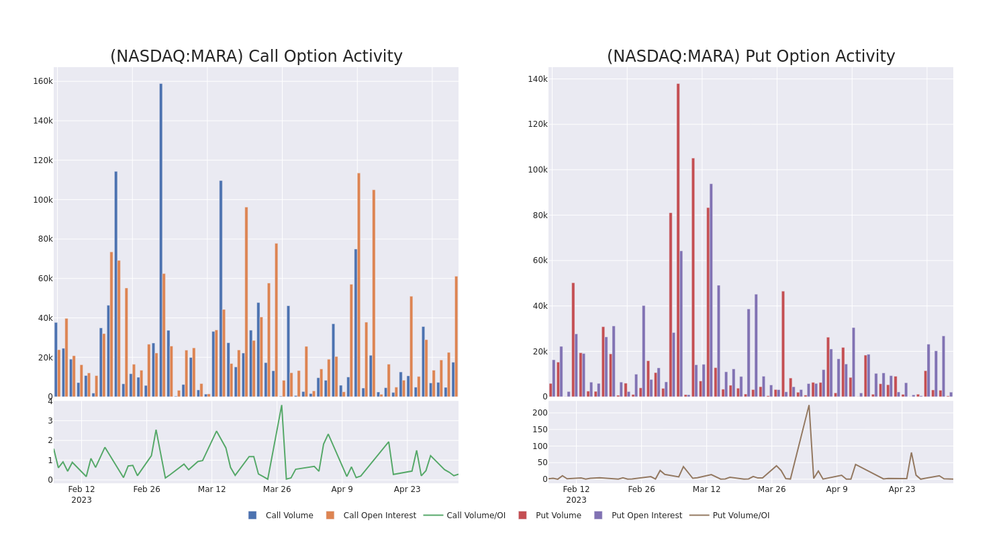The image size is (1007, 537).
Task: Click the Call Open Interest orange legend swatch
Action: click(330, 516)
